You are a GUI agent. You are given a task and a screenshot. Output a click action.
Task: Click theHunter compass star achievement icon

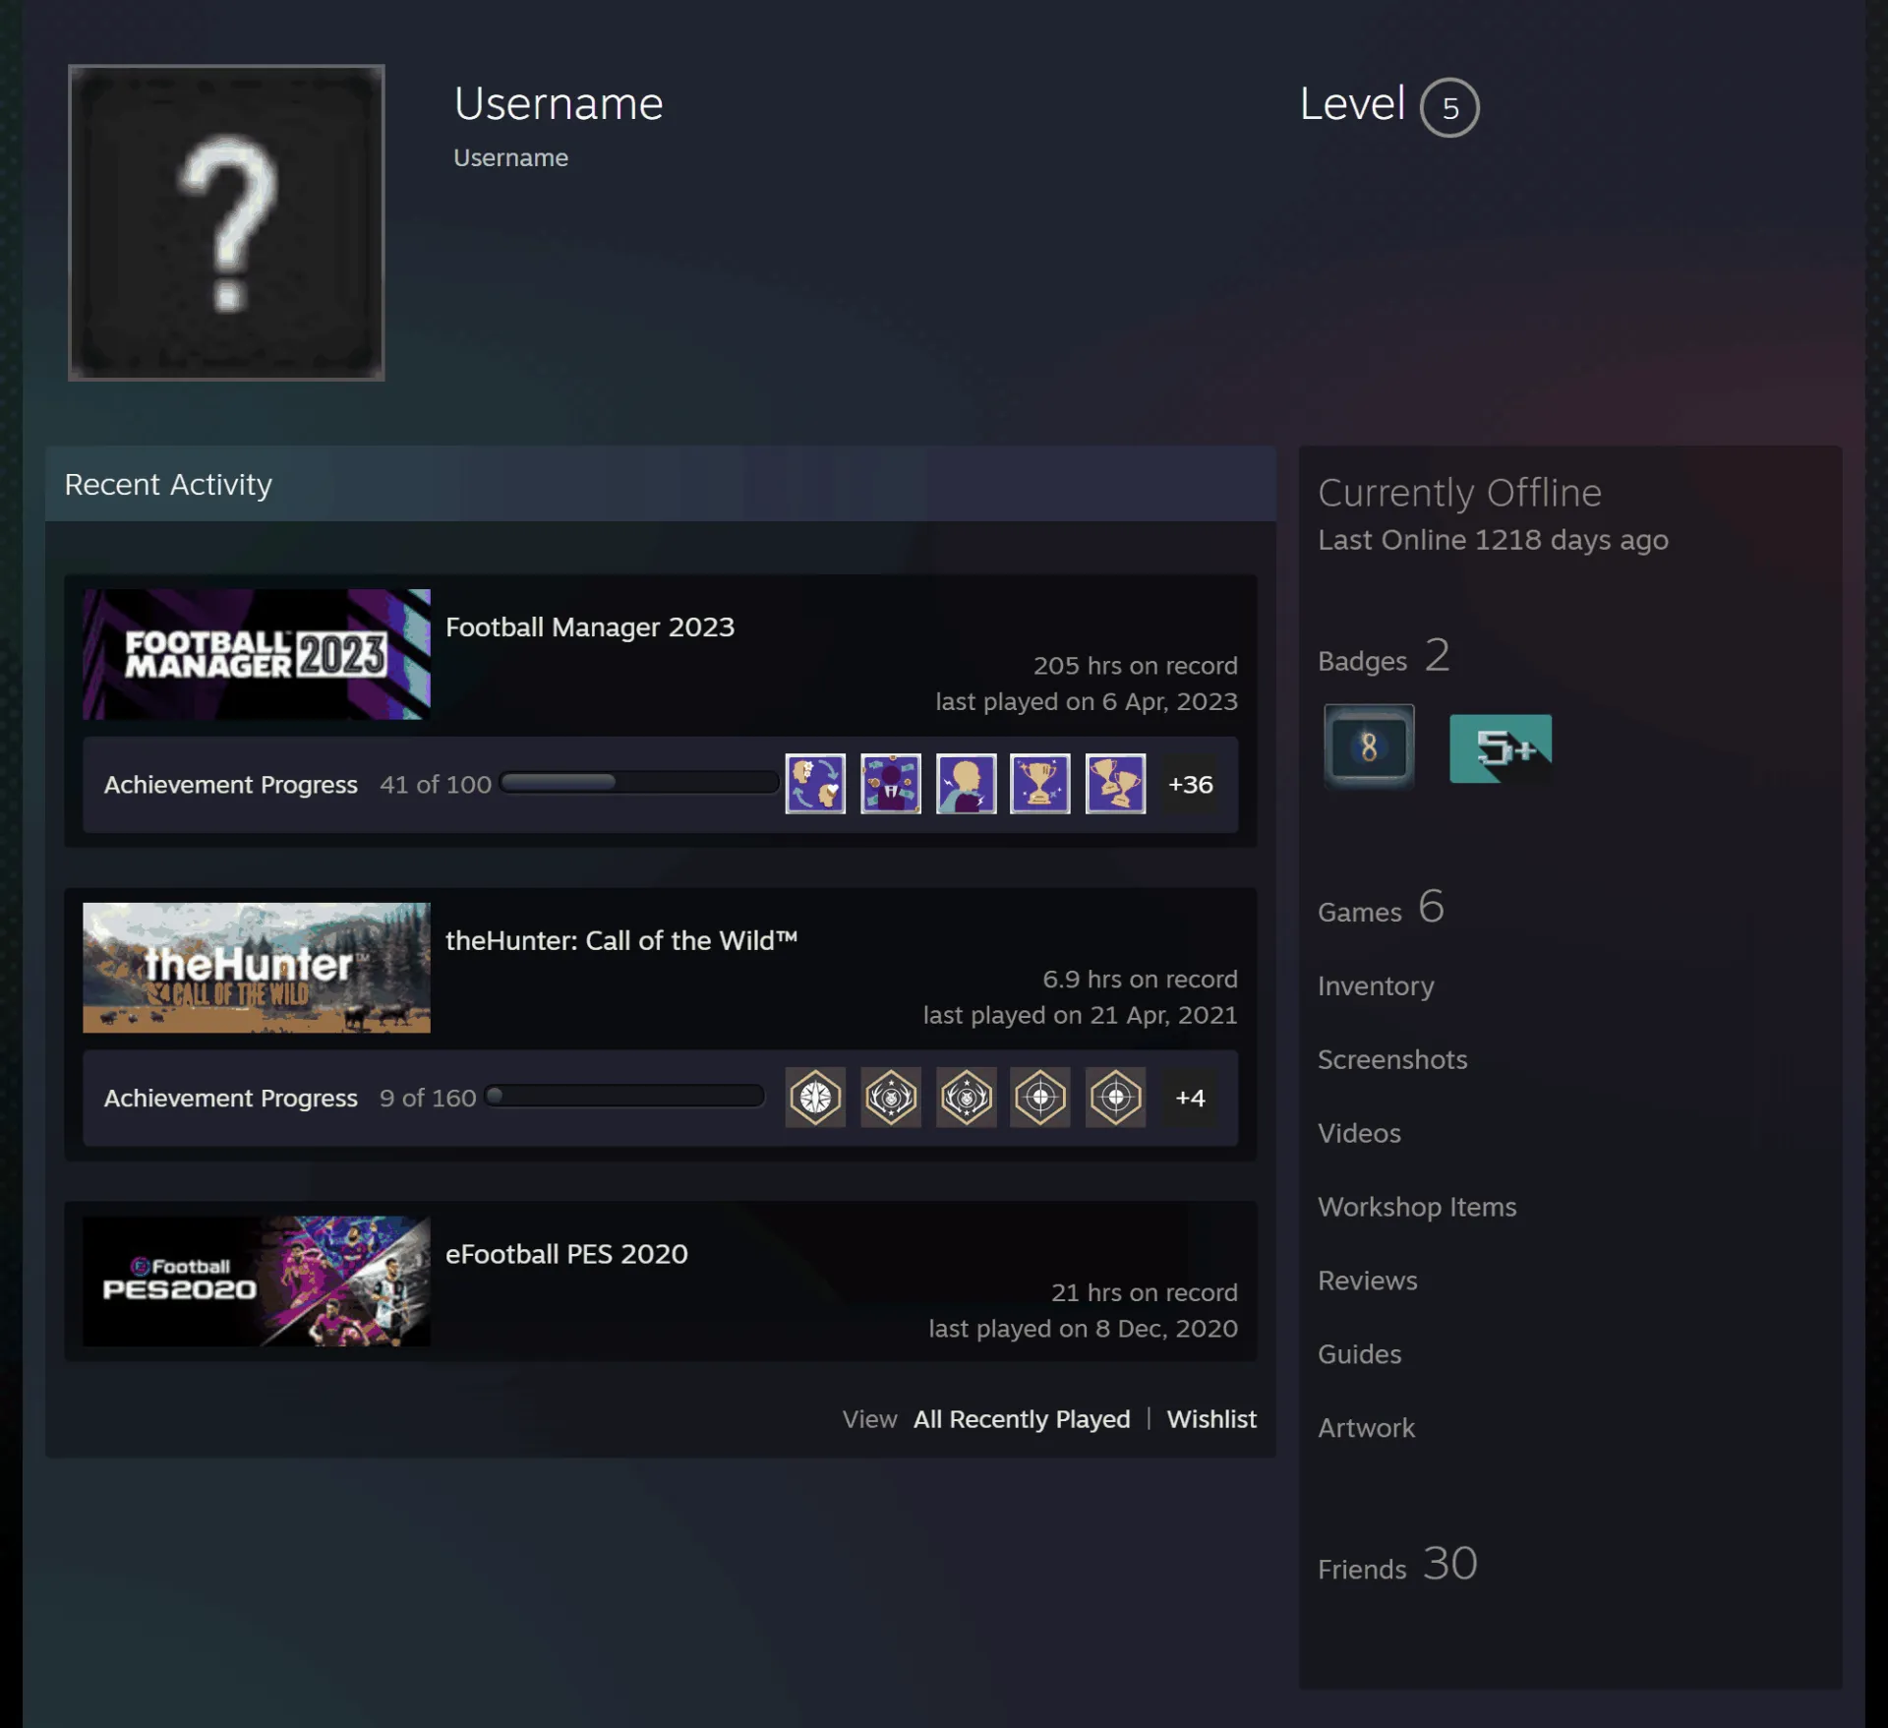[815, 1097]
